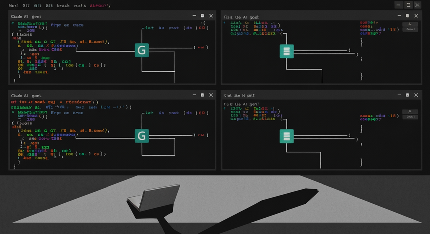Close the 'Flais tle AI gent' window
This screenshot has height=234, width=430.
click(x=416, y=16)
